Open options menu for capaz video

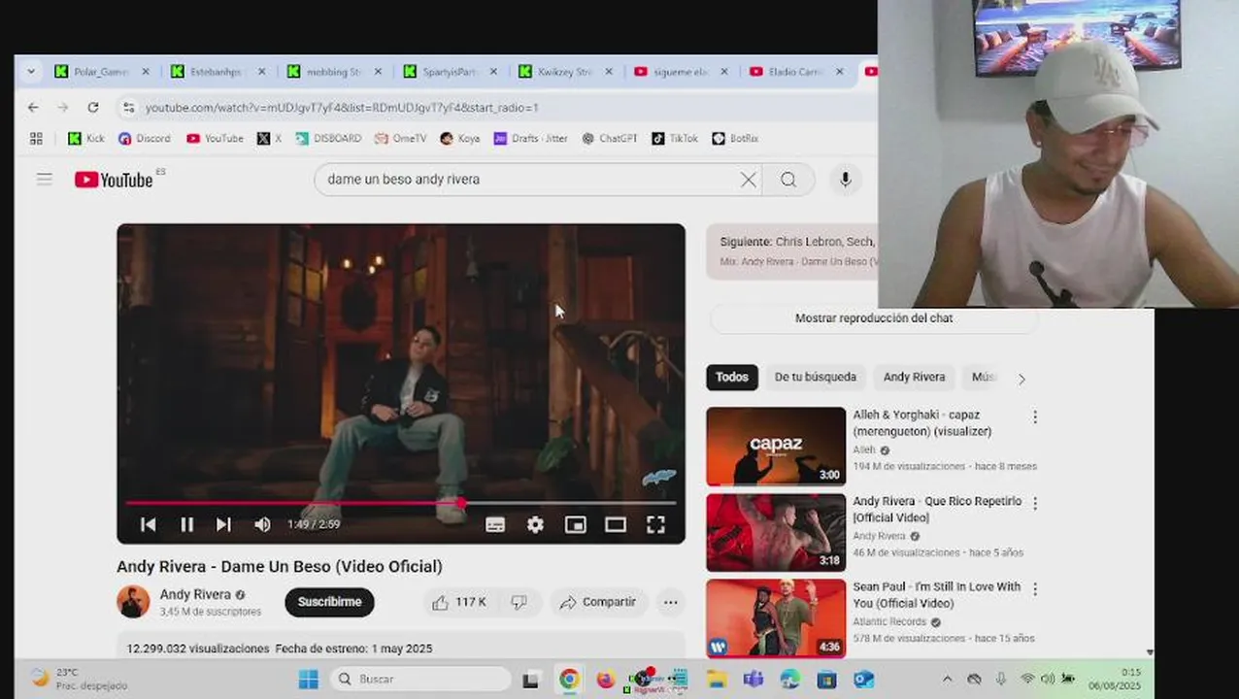(x=1035, y=416)
